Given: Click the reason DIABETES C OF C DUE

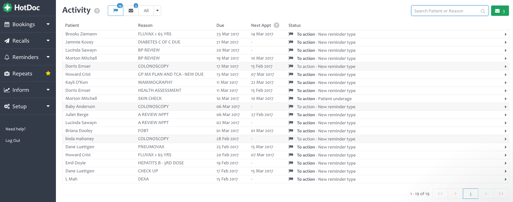Looking at the screenshot, I should tap(159, 42).
